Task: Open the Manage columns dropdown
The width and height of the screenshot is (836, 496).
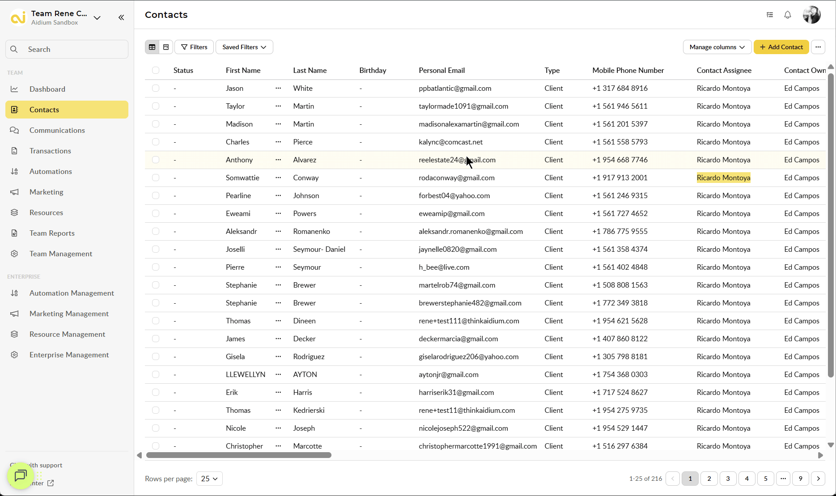Action: pos(717,47)
